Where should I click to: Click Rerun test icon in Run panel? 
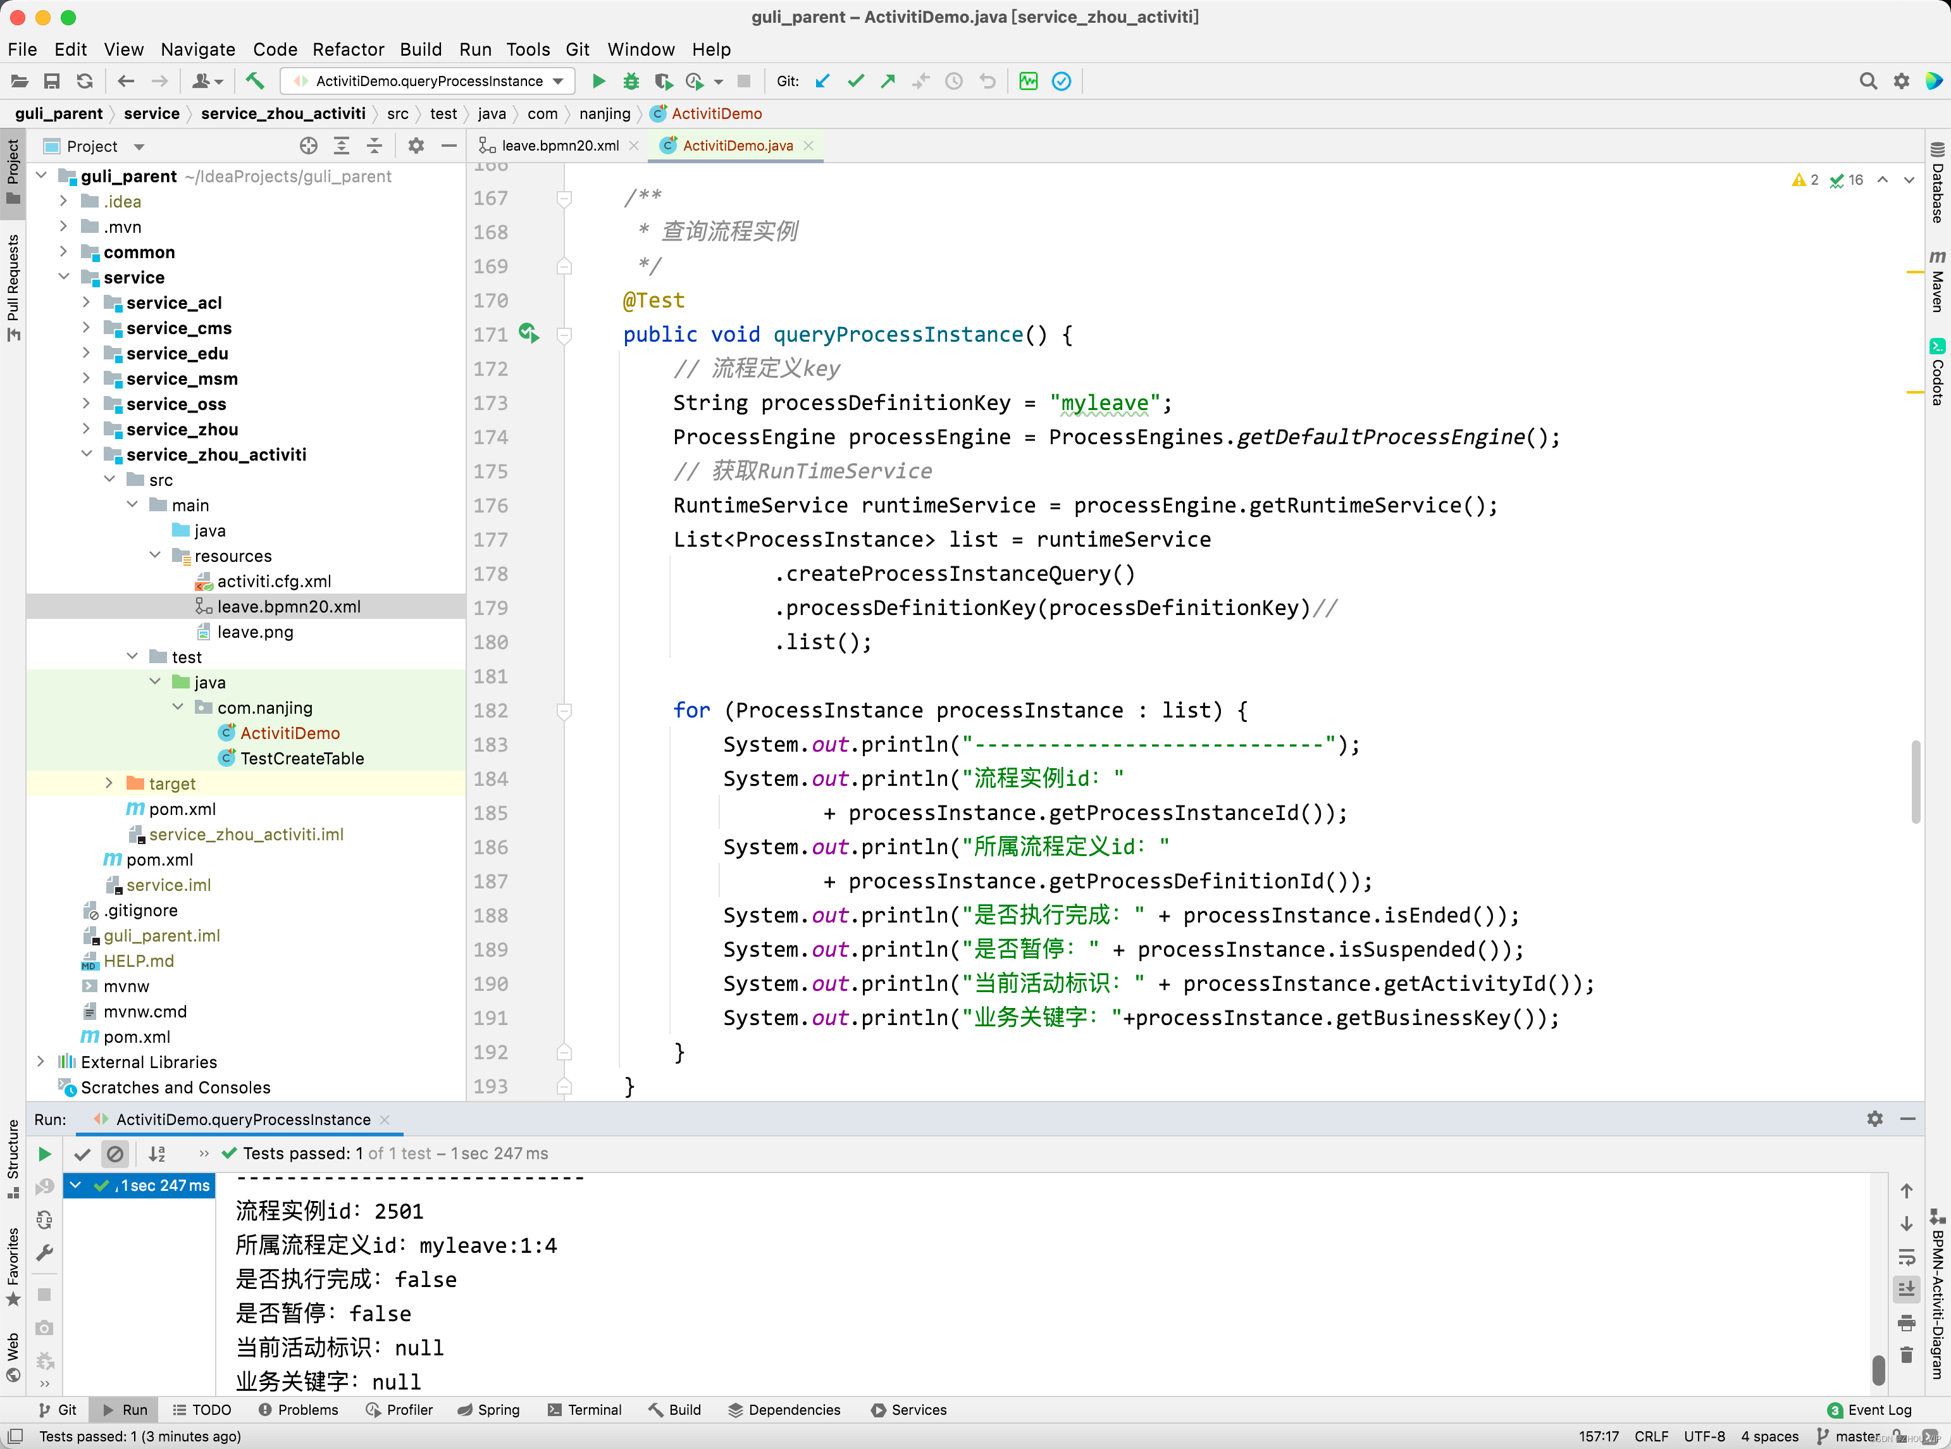point(45,1154)
